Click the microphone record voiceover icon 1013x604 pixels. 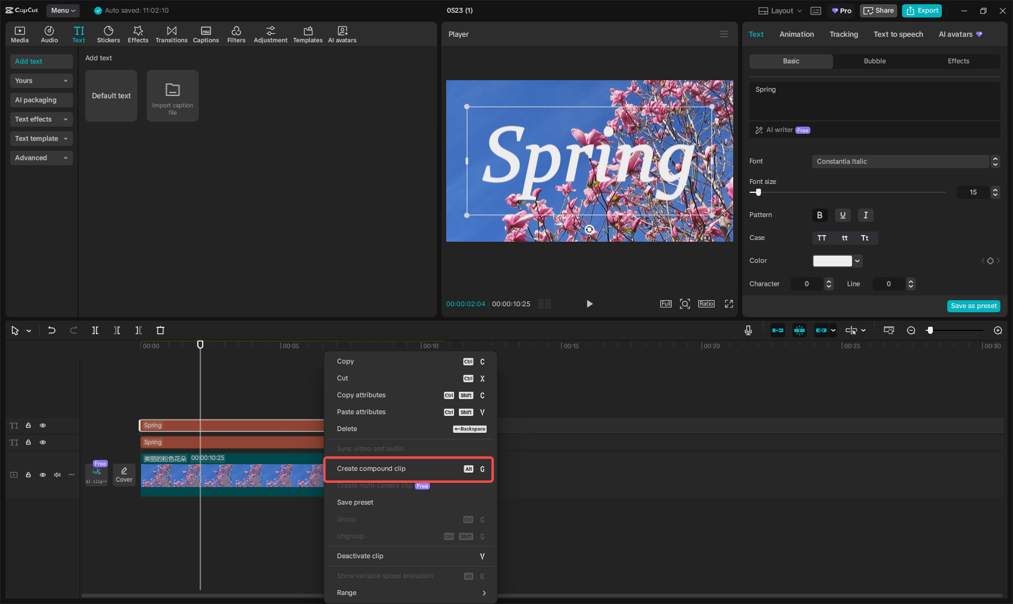click(x=748, y=330)
